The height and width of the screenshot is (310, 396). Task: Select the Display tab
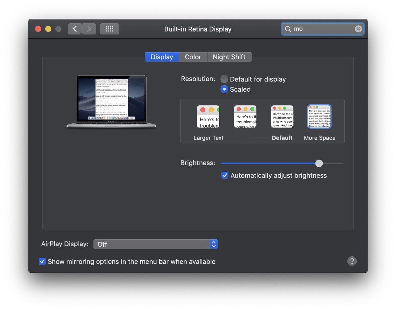162,57
